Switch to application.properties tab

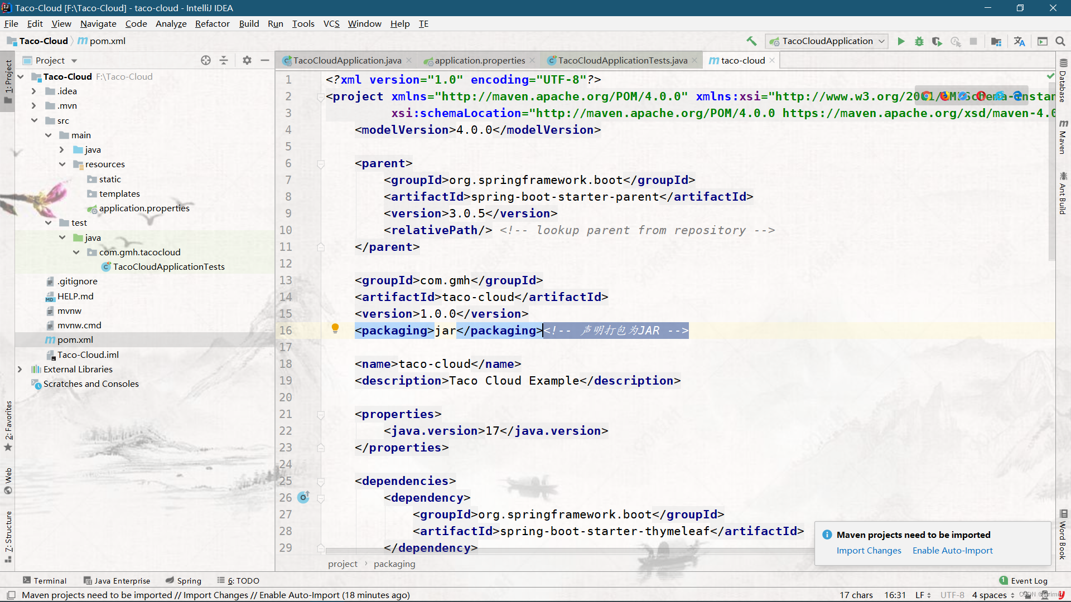pyautogui.click(x=479, y=60)
